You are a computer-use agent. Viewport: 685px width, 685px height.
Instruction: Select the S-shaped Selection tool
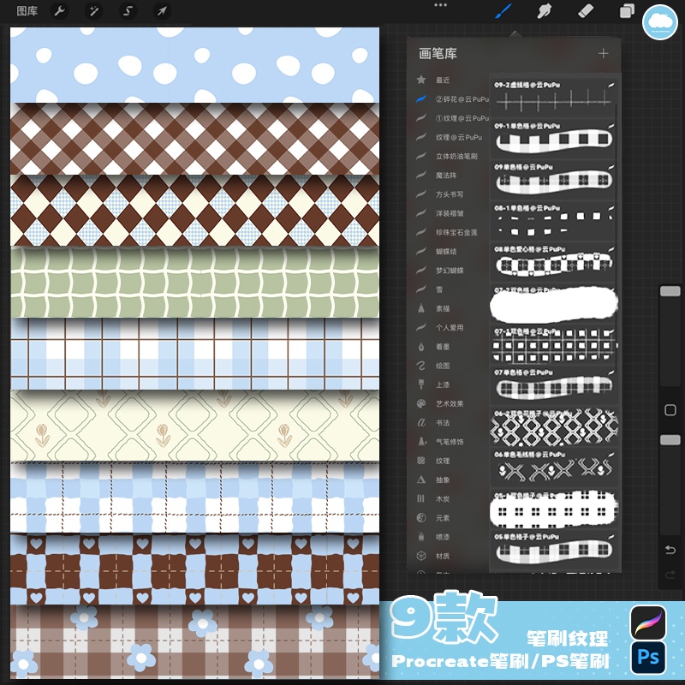coord(128,11)
